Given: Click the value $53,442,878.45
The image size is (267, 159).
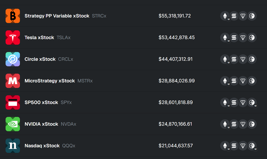Looking at the screenshot, I should (x=176, y=38).
